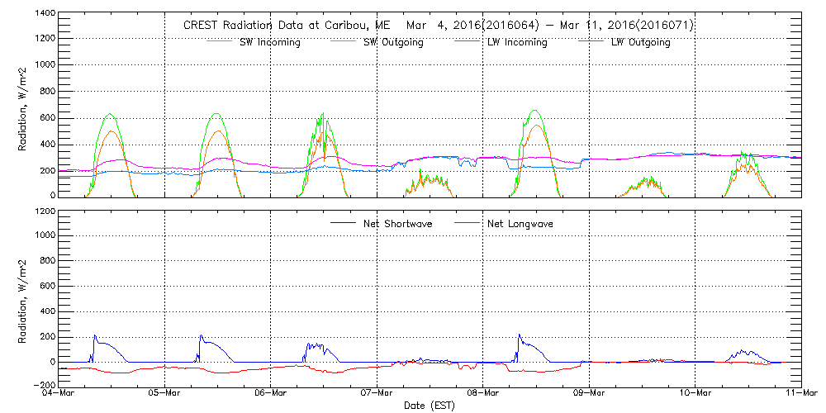This screenshot has height=413, width=826.
Task: Select the SW Outgoing legend entry
Action: click(393, 43)
